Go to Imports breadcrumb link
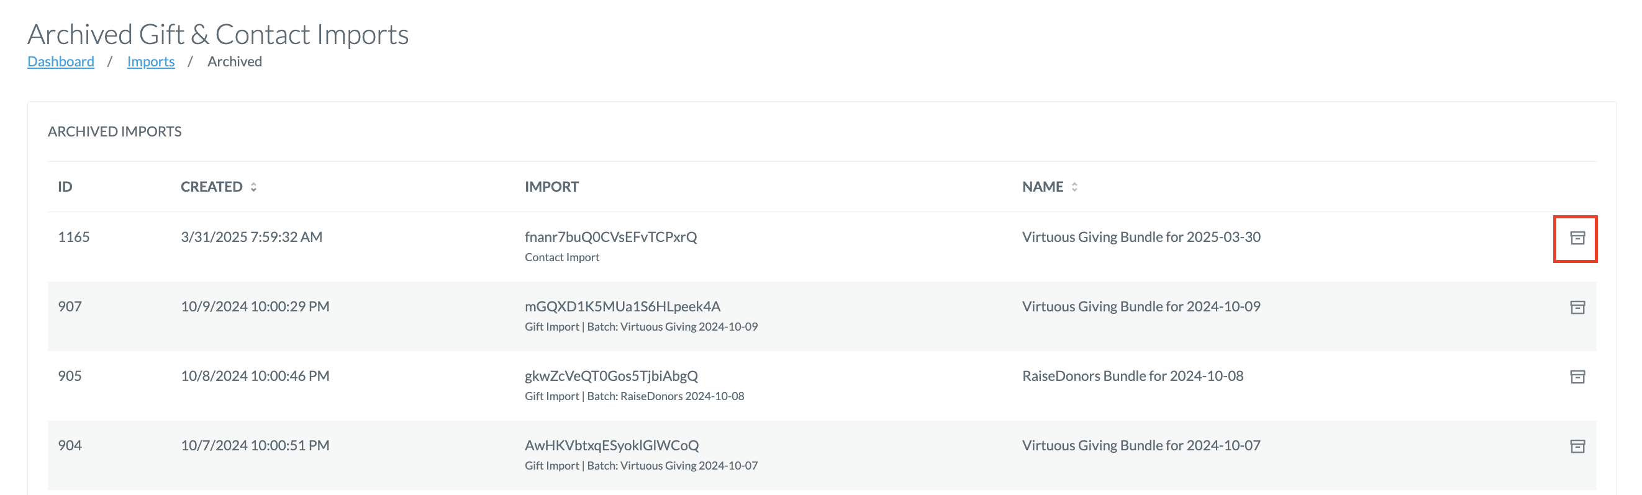This screenshot has height=495, width=1642. pyautogui.click(x=151, y=61)
